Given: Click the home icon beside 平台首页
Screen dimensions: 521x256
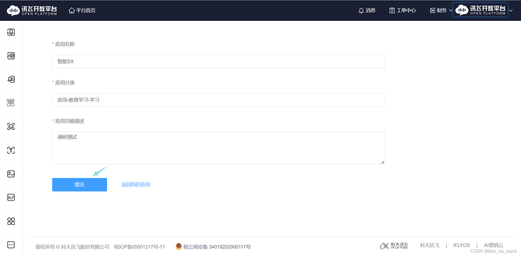Looking at the screenshot, I should pos(72,10).
